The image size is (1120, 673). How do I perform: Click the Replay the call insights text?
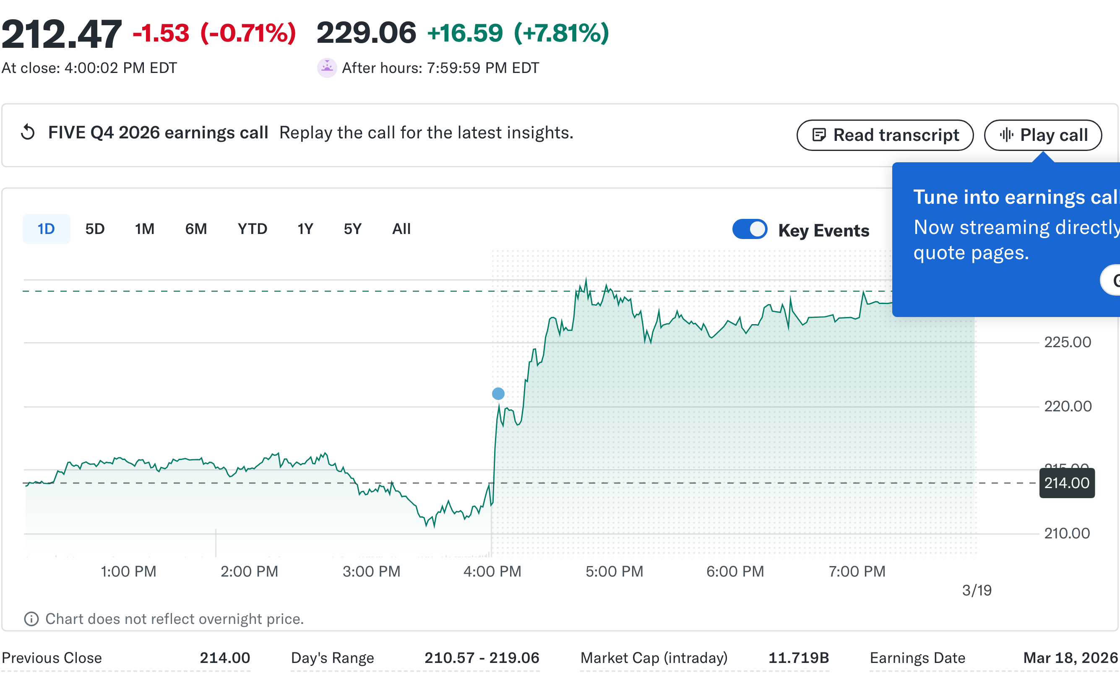click(x=426, y=133)
